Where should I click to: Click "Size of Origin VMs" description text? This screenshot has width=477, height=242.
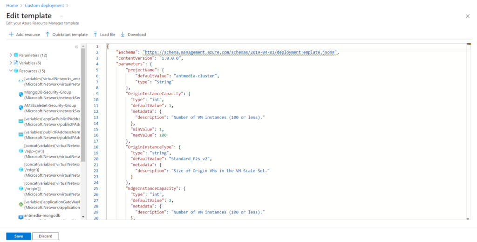(x=221, y=171)
